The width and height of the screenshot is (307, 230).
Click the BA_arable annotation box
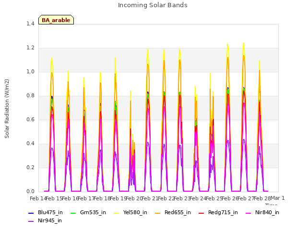56,20
